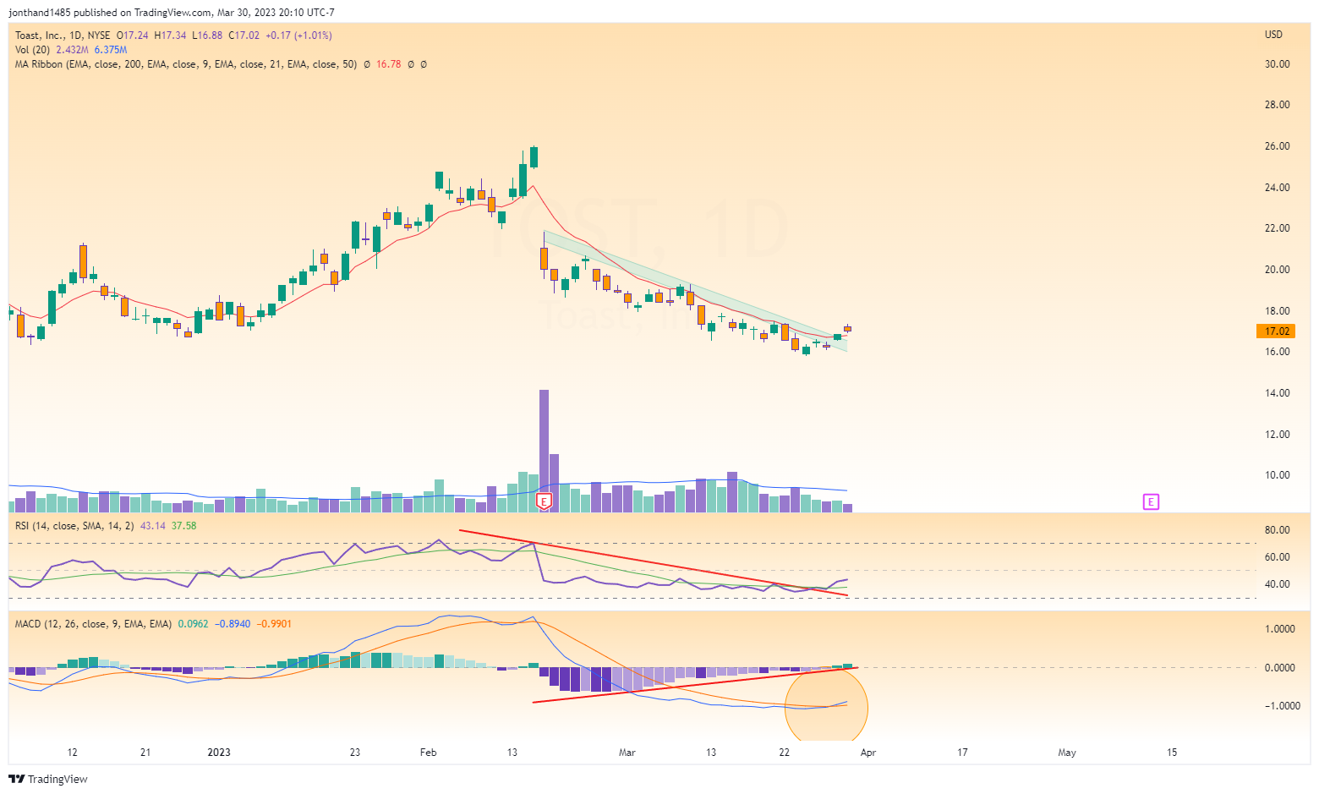1319x794 pixels.
Task: Click the RSI average value 37.58
Action: [183, 526]
